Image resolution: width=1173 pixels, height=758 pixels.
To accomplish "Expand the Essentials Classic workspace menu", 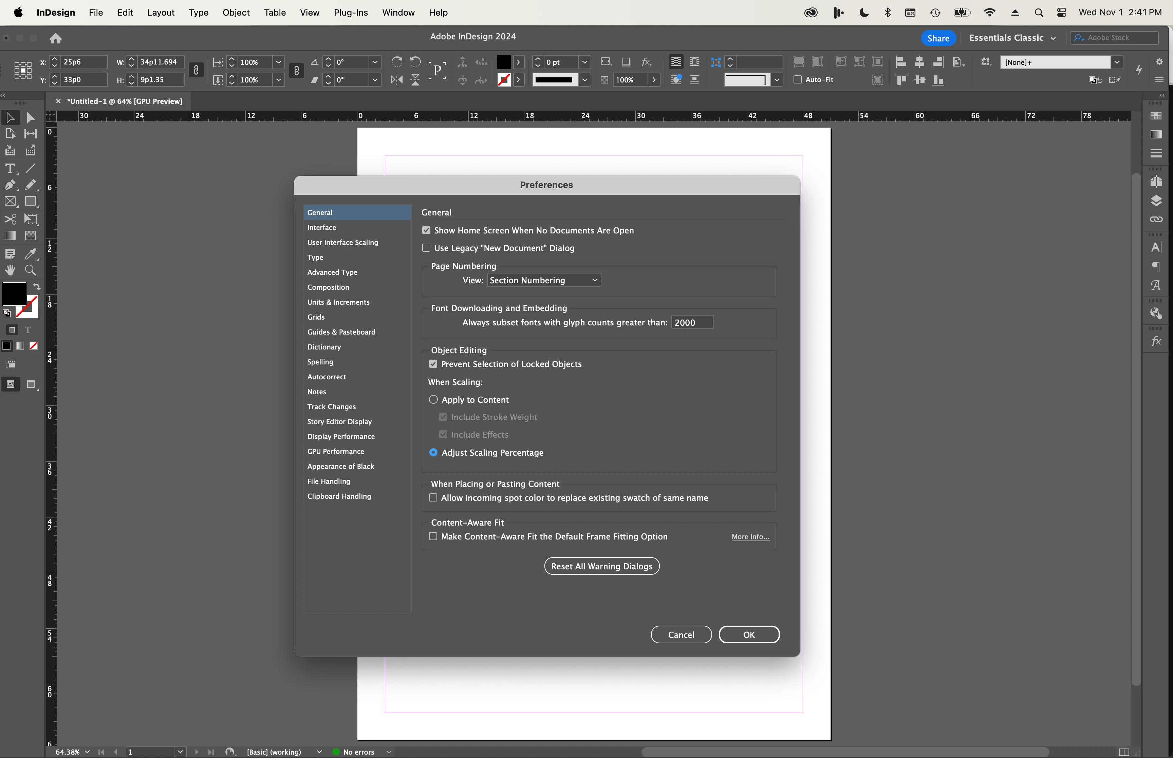I will coord(1012,38).
